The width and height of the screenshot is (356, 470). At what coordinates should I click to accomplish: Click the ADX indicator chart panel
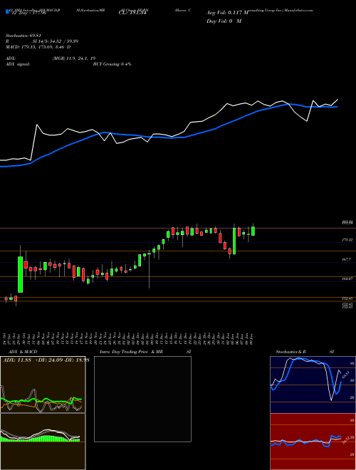43,385
